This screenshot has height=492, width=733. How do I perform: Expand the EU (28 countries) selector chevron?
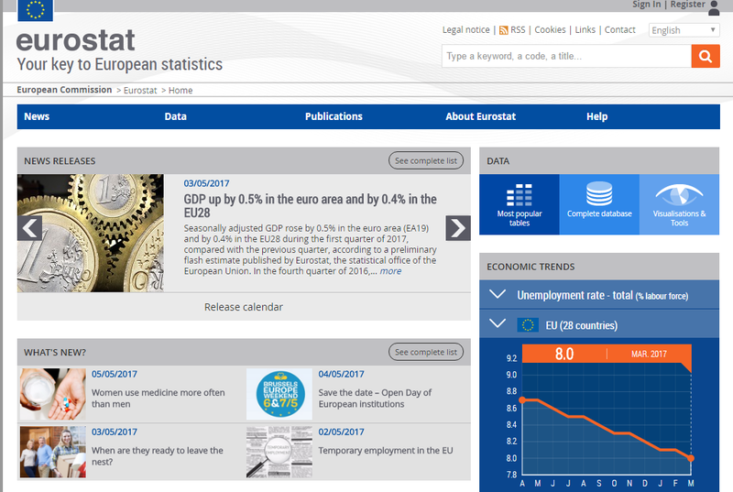point(498,323)
